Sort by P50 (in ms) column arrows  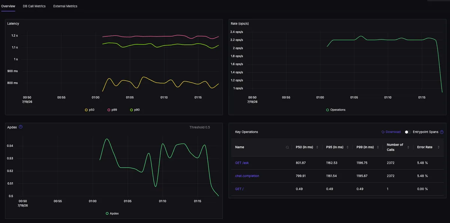(x=318, y=147)
